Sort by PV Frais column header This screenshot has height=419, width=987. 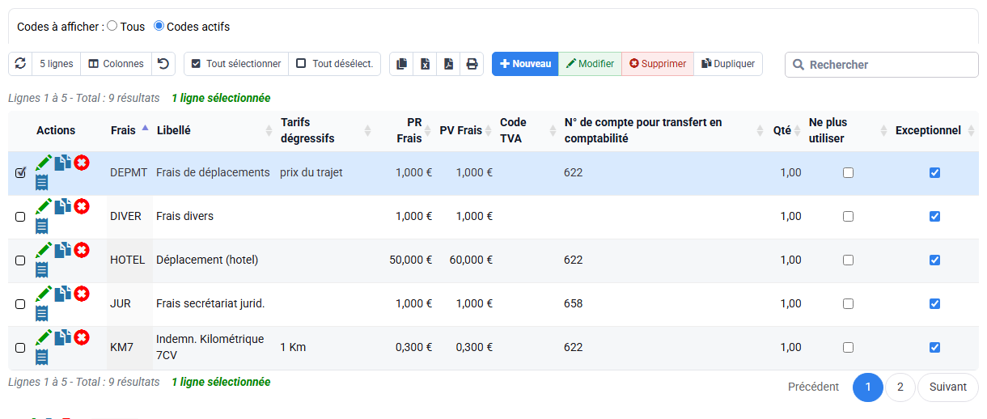(466, 130)
